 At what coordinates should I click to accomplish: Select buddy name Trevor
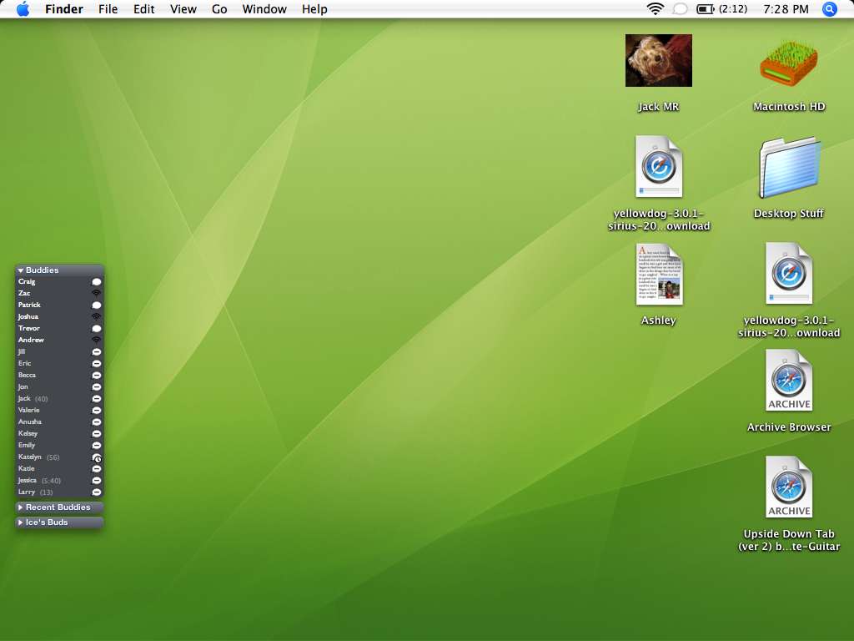coord(29,328)
